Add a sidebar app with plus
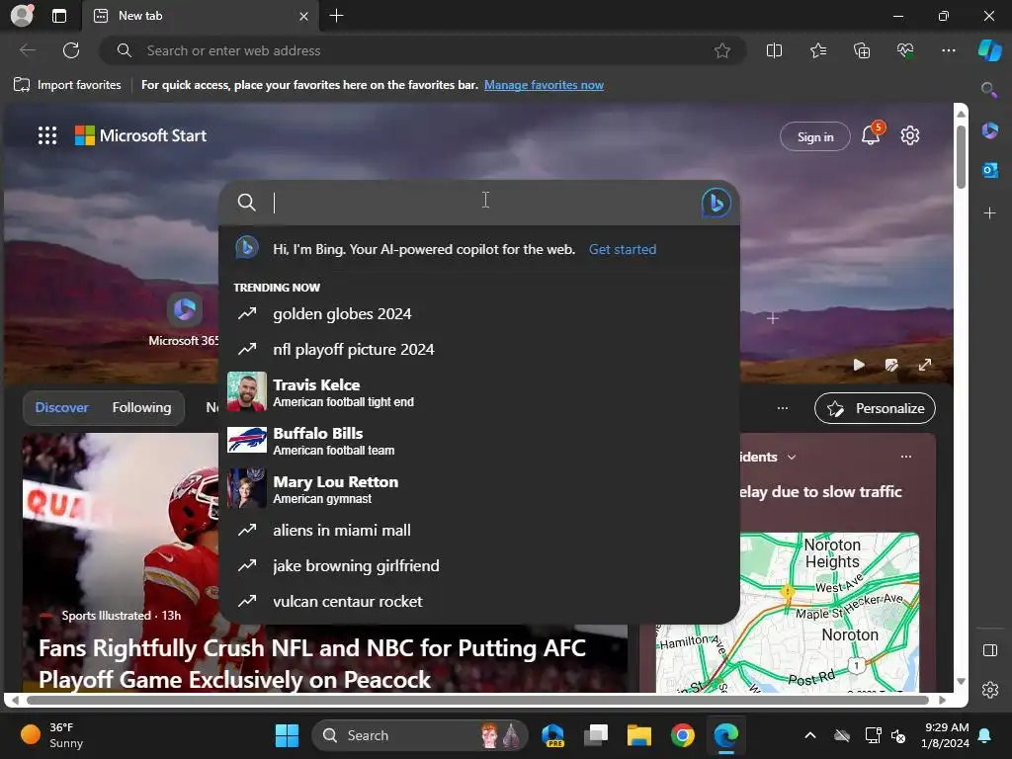 coord(989,213)
